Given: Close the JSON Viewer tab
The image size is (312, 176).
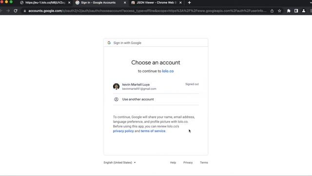Looking at the screenshot, I should (180, 2).
